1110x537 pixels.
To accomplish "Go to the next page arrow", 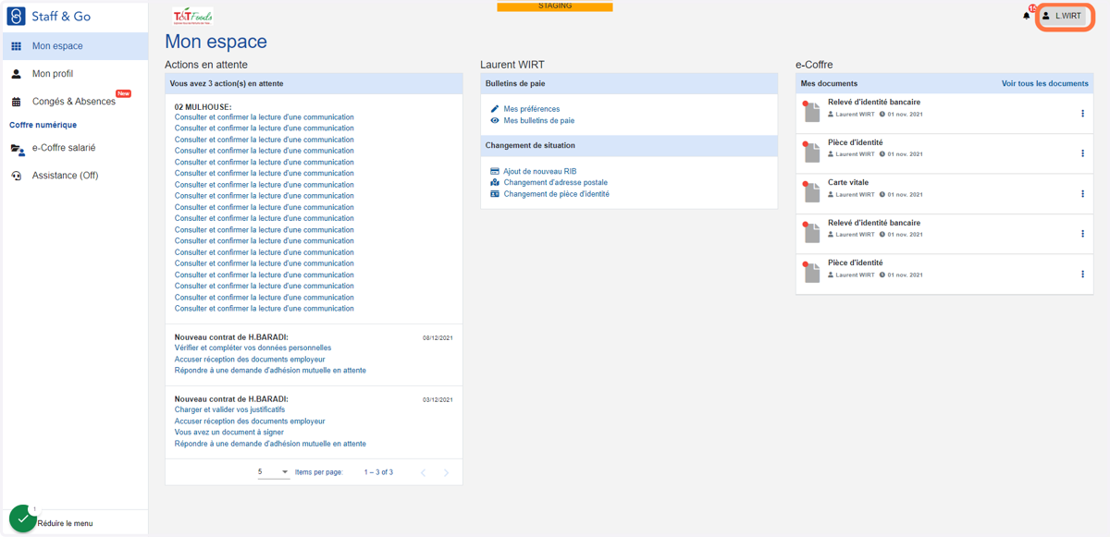I will click(446, 472).
